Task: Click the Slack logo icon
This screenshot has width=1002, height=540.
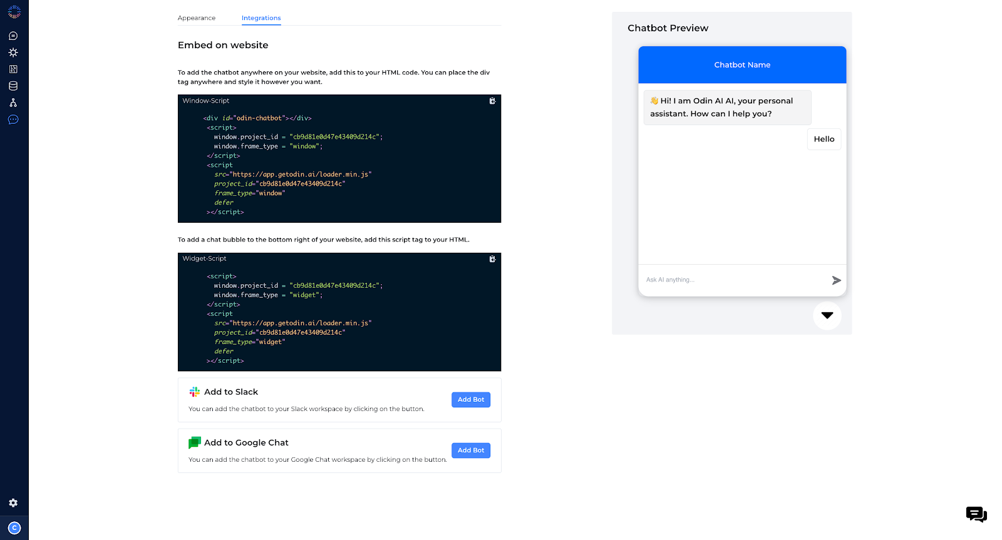Action: point(195,392)
